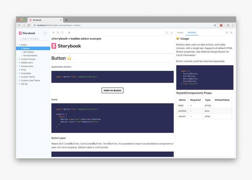Click the label prop row name
This screenshot has height=180, width=252.
181,105
